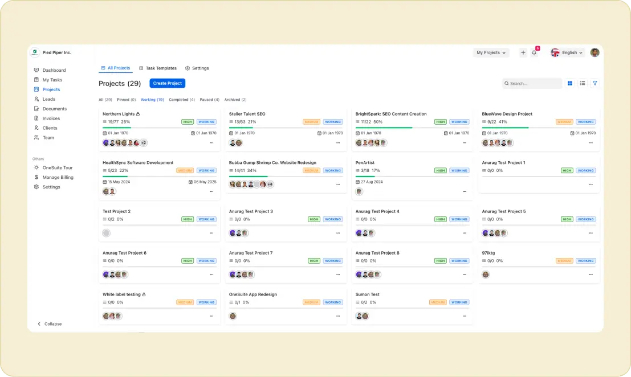Open the Northern Lights project title

[119, 114]
